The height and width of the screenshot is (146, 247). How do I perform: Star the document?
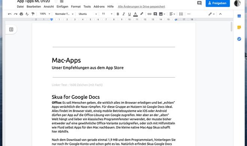pos(56,1)
